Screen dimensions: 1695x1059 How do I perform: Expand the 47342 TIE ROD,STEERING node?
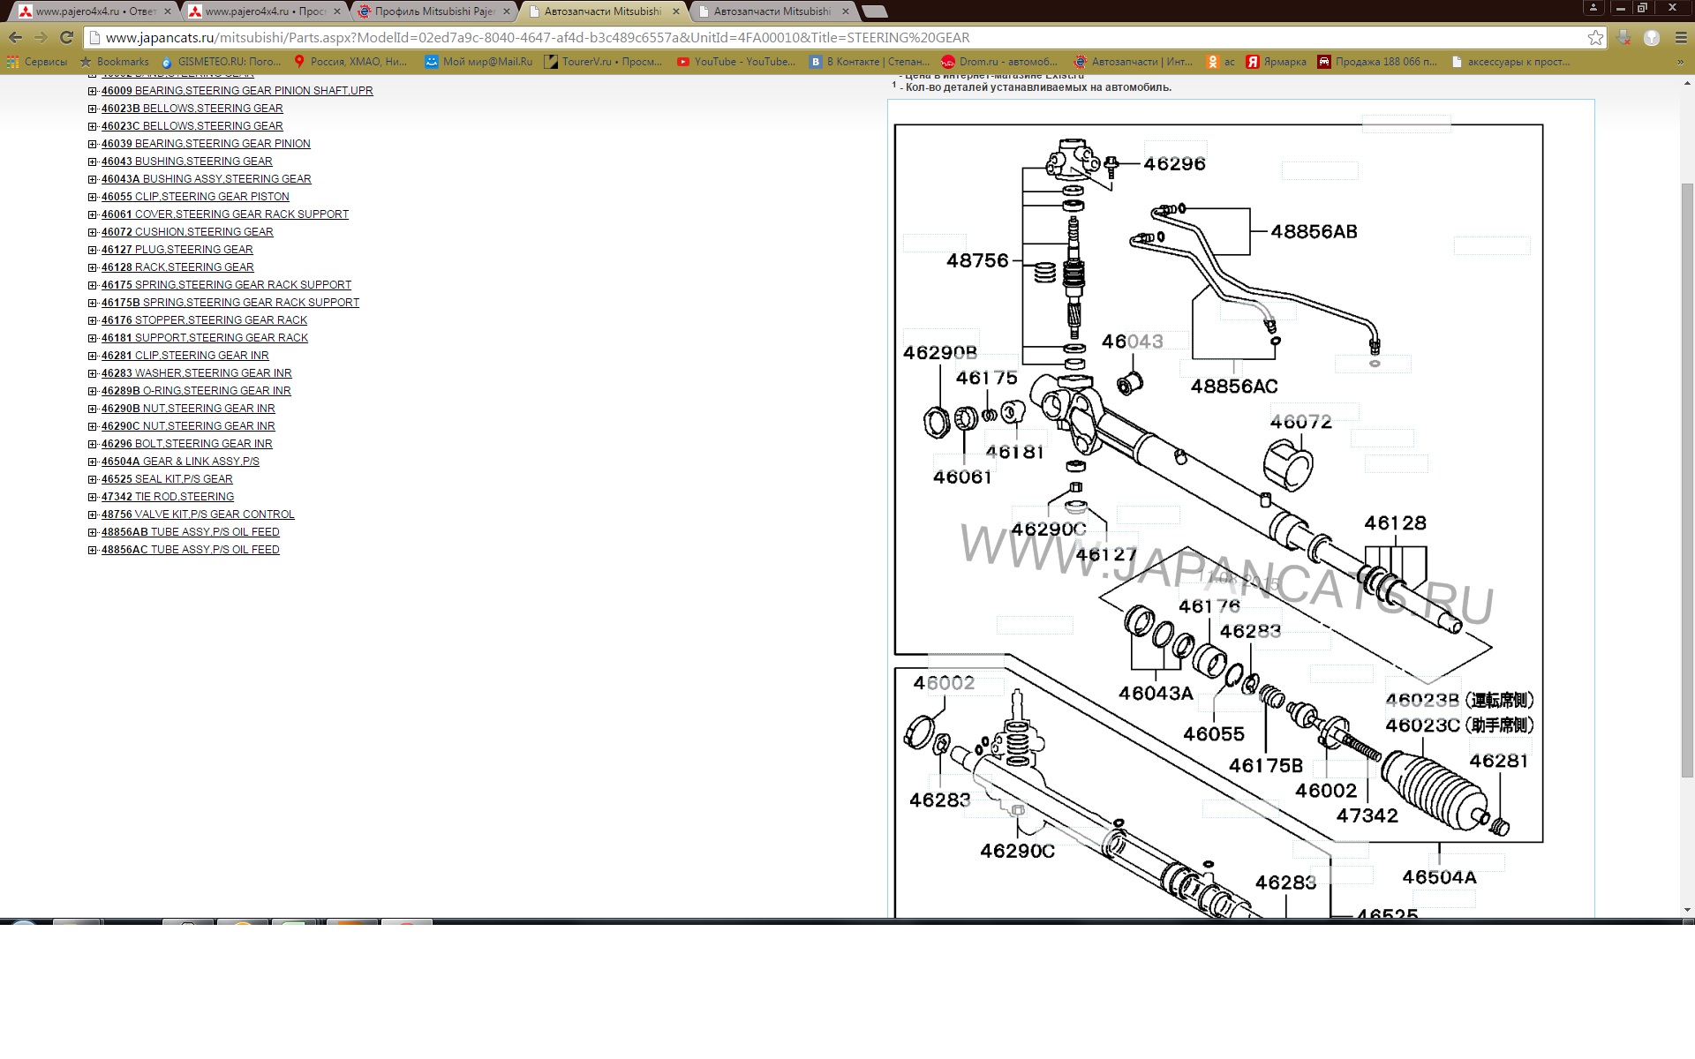point(93,497)
